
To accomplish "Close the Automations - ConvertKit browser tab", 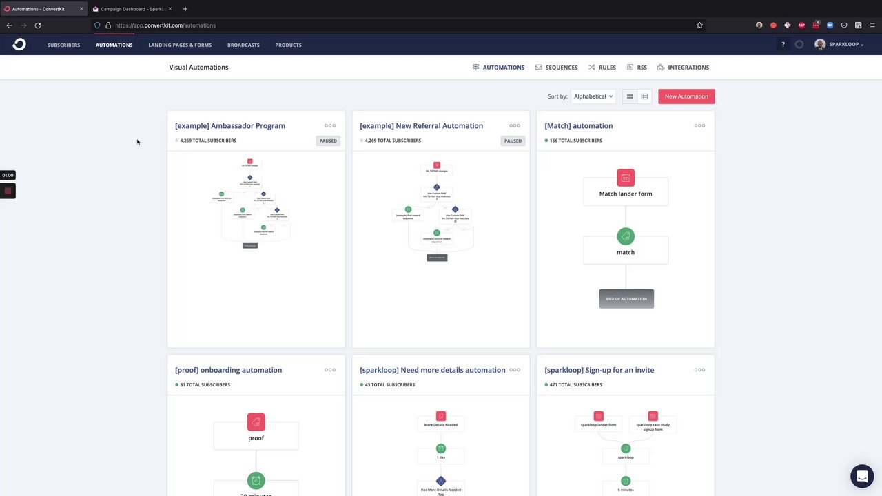I will [x=81, y=9].
